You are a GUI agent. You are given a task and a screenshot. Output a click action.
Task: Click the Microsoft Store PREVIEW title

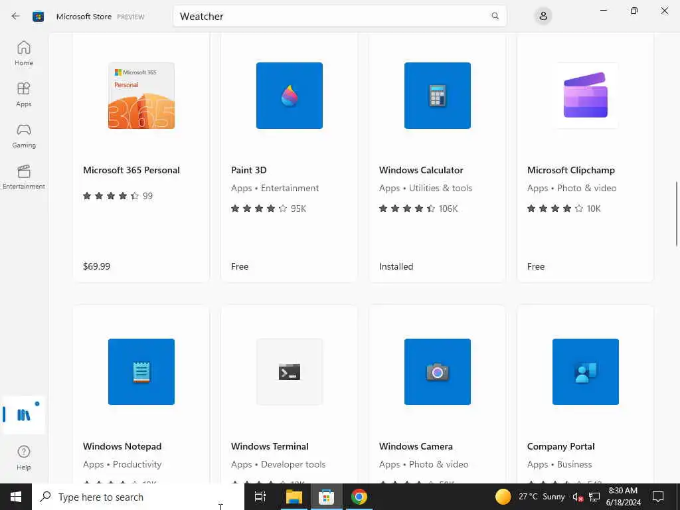click(x=100, y=17)
